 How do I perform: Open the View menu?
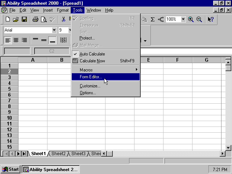pyautogui.click(x=35, y=10)
